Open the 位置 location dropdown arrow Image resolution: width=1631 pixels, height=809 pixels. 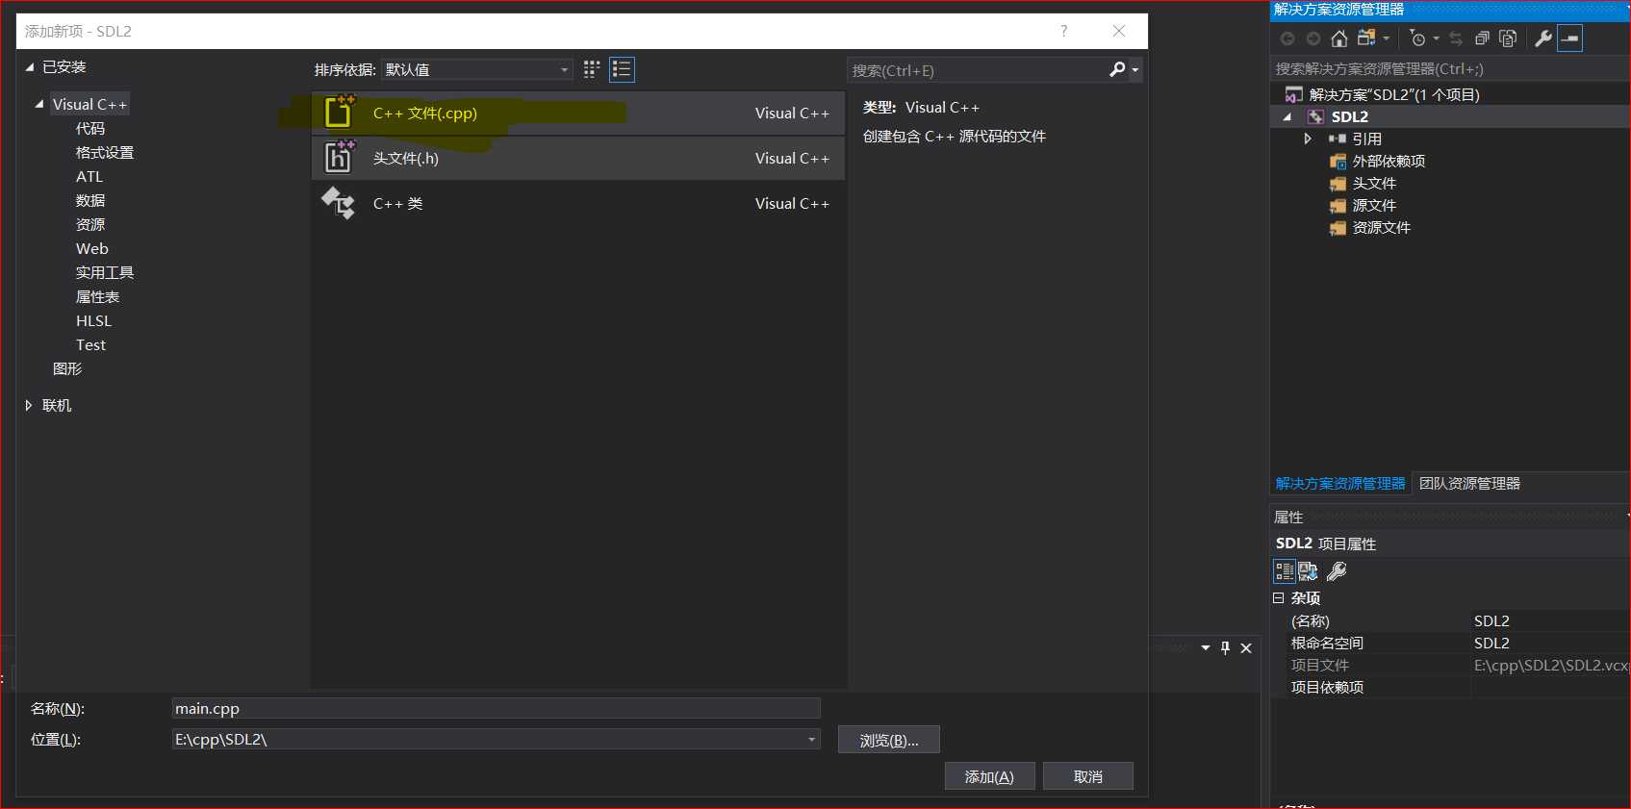812,739
